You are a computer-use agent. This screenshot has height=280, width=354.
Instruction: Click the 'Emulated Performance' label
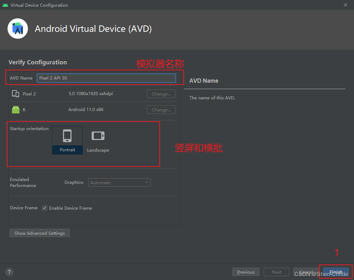23,182
